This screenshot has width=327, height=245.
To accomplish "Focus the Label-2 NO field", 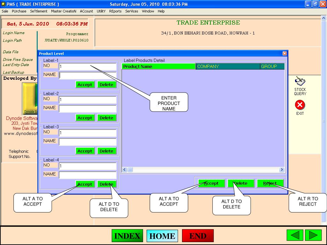I will [x=87, y=100].
